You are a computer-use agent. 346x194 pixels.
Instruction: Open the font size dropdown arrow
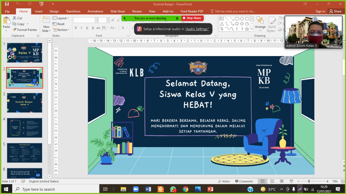click(x=108, y=20)
